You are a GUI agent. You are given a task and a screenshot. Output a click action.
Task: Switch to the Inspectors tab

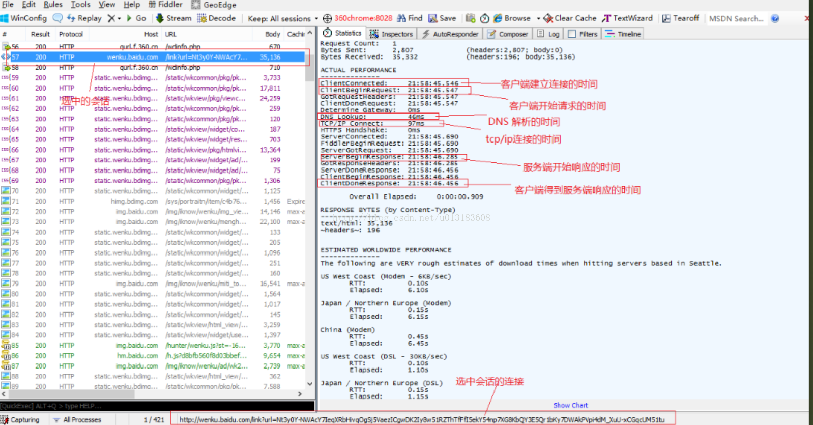pos(391,34)
